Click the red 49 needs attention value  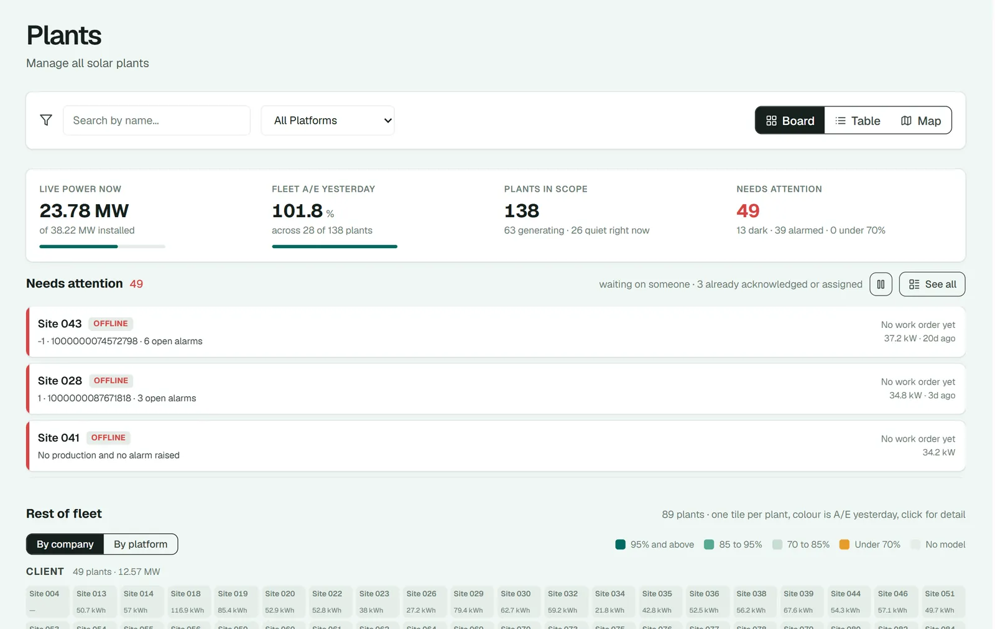click(748, 211)
